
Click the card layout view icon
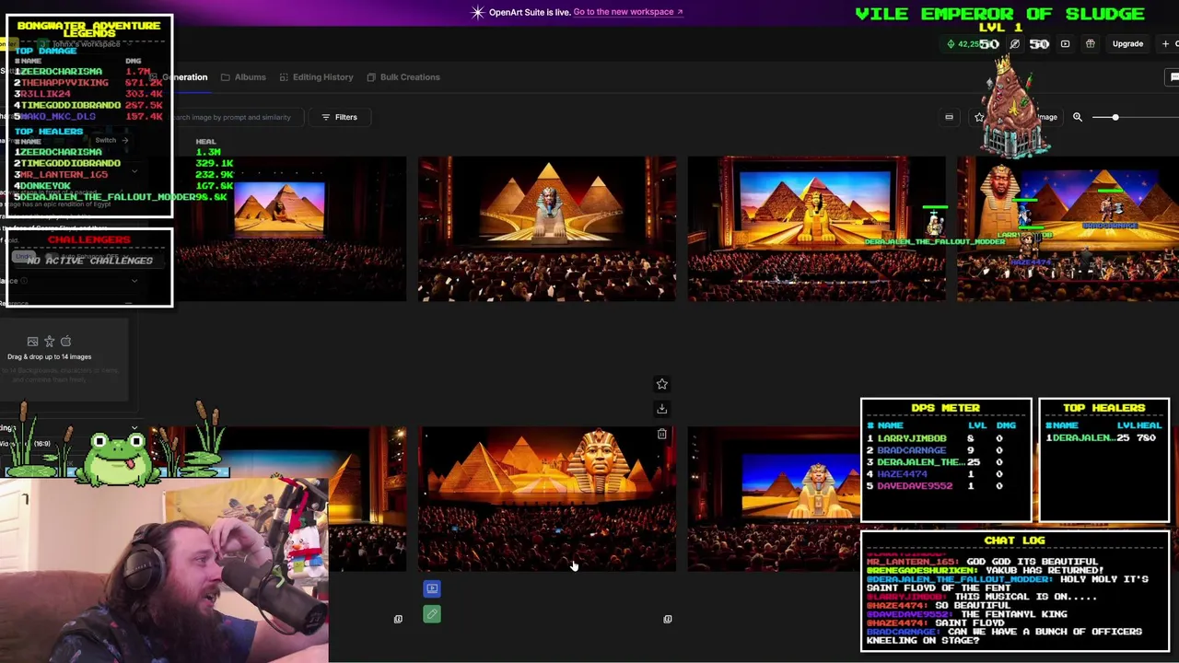(949, 117)
